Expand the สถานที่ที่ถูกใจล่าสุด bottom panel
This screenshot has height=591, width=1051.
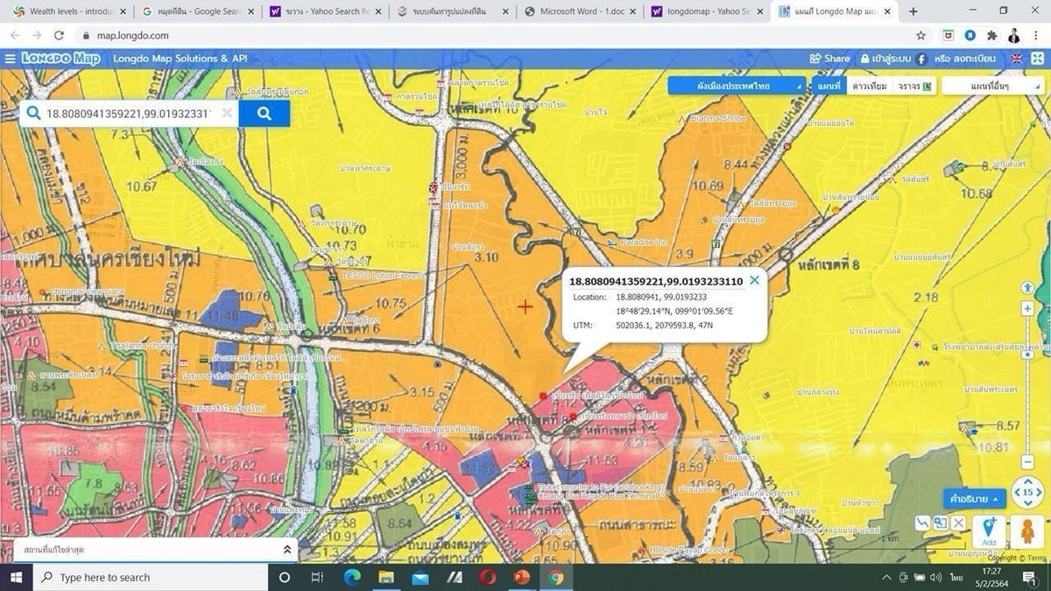pyautogui.click(x=286, y=549)
